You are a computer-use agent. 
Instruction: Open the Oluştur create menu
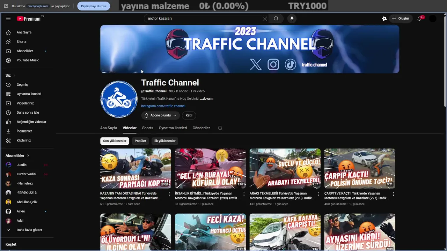401,18
